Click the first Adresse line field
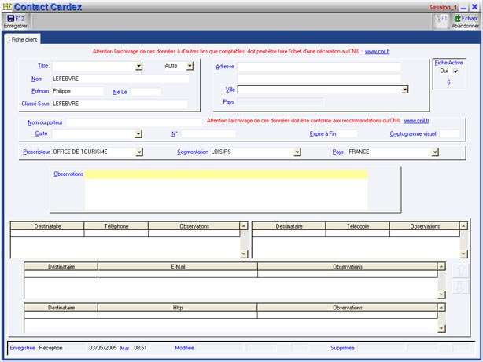 319,67
